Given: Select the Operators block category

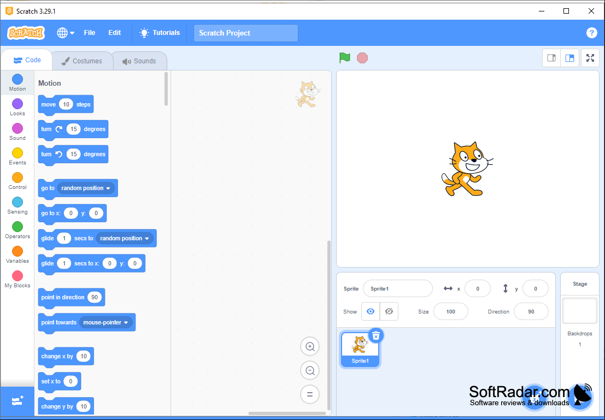Looking at the screenshot, I should click(17, 230).
